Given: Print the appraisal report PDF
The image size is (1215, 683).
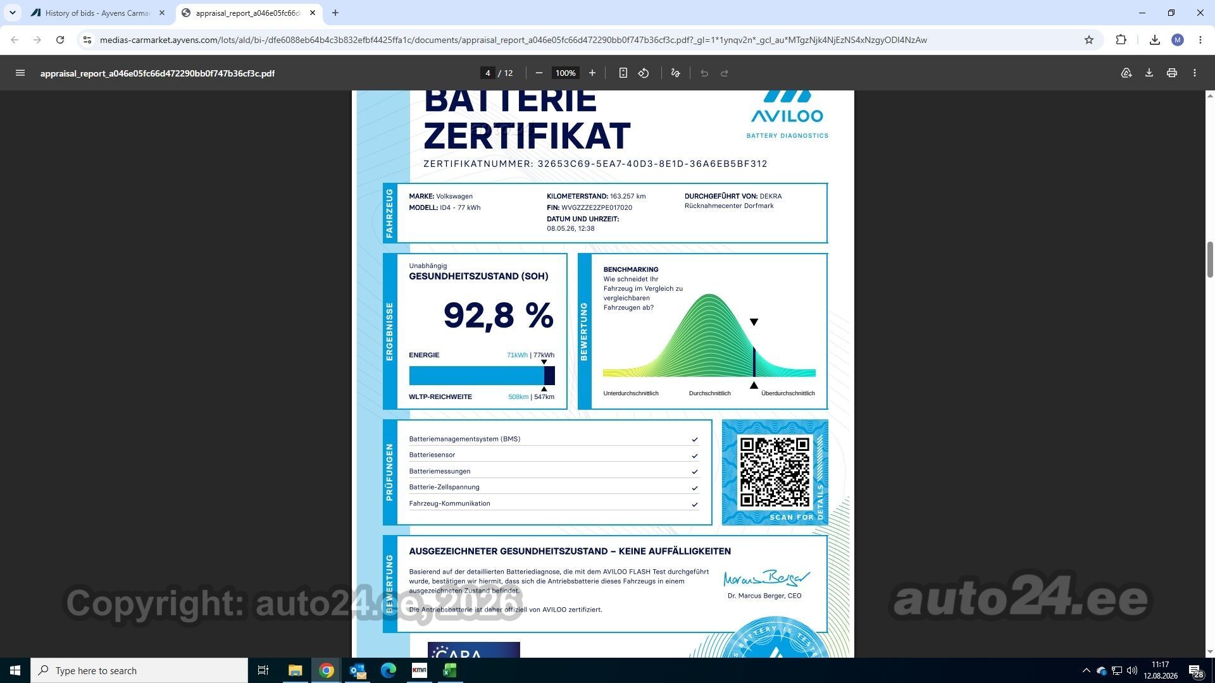Looking at the screenshot, I should click(x=1172, y=73).
